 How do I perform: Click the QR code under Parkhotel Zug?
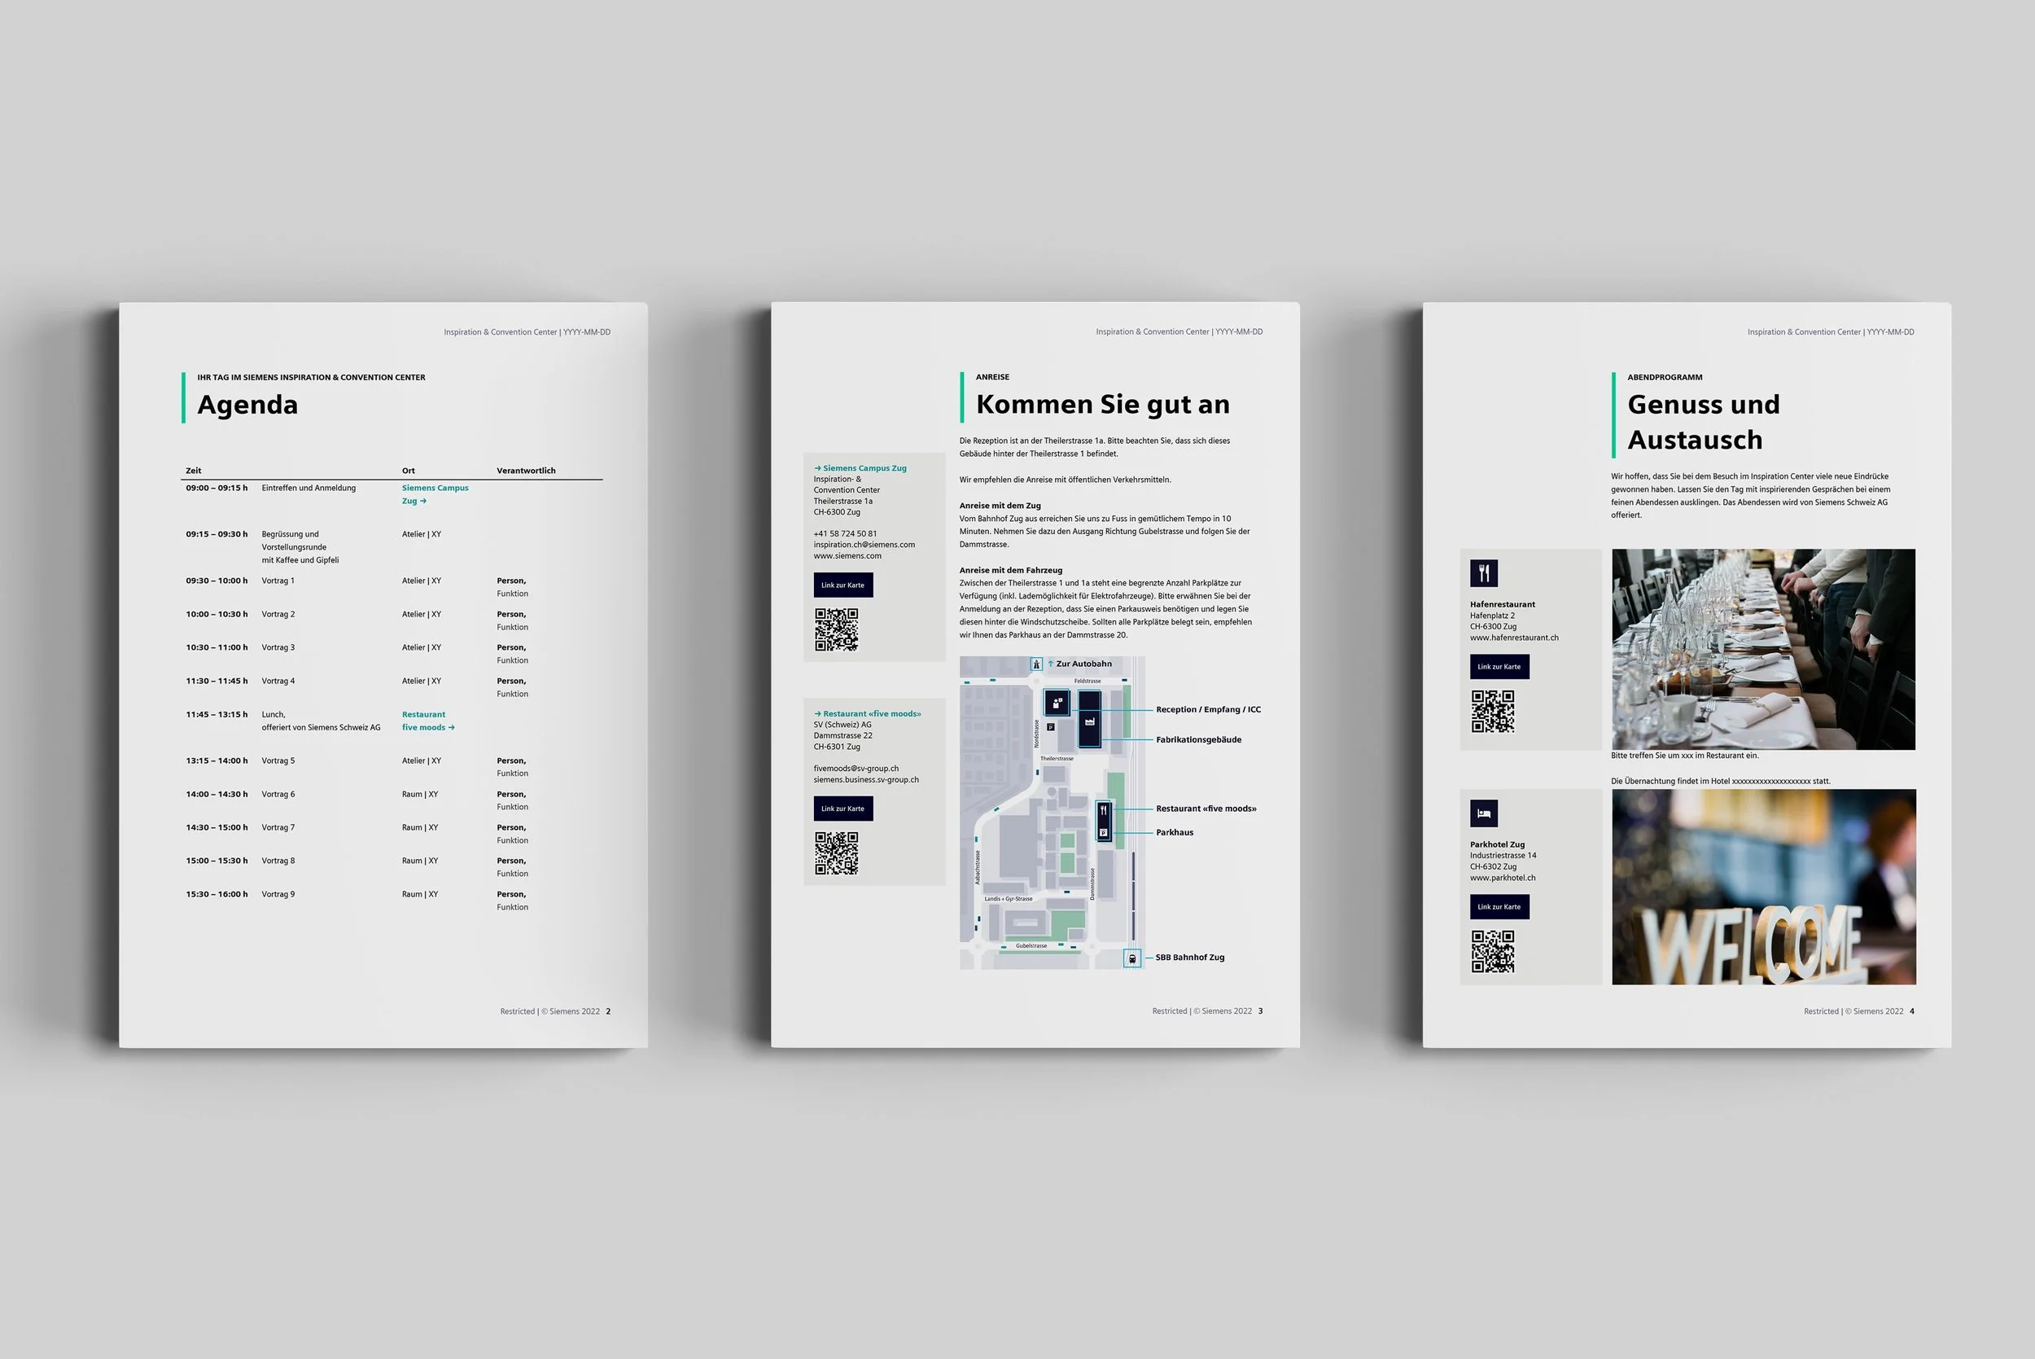(x=1493, y=952)
